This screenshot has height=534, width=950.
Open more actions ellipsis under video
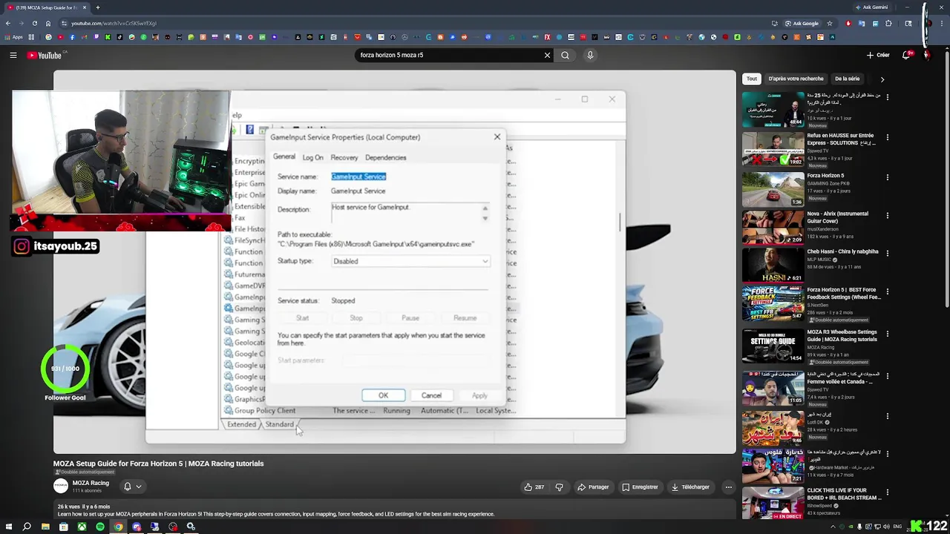pyautogui.click(x=728, y=487)
